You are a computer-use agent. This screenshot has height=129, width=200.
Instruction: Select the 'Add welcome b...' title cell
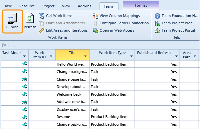tap(72, 102)
